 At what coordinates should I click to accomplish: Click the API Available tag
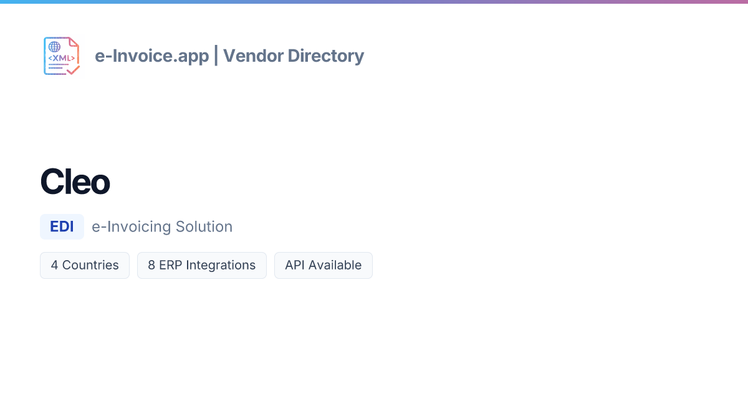(x=324, y=265)
